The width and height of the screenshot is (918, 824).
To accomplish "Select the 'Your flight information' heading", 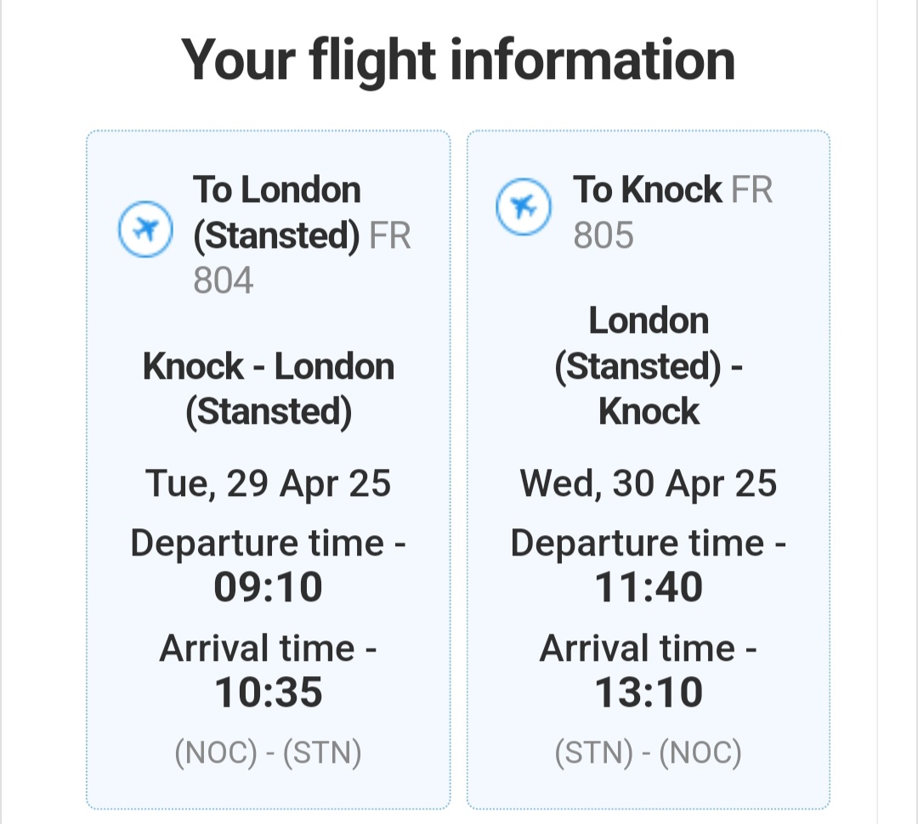I will pos(458,59).
